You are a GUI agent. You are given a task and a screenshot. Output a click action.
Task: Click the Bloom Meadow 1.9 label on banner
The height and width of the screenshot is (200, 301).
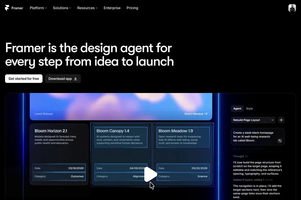click(x=196, y=114)
